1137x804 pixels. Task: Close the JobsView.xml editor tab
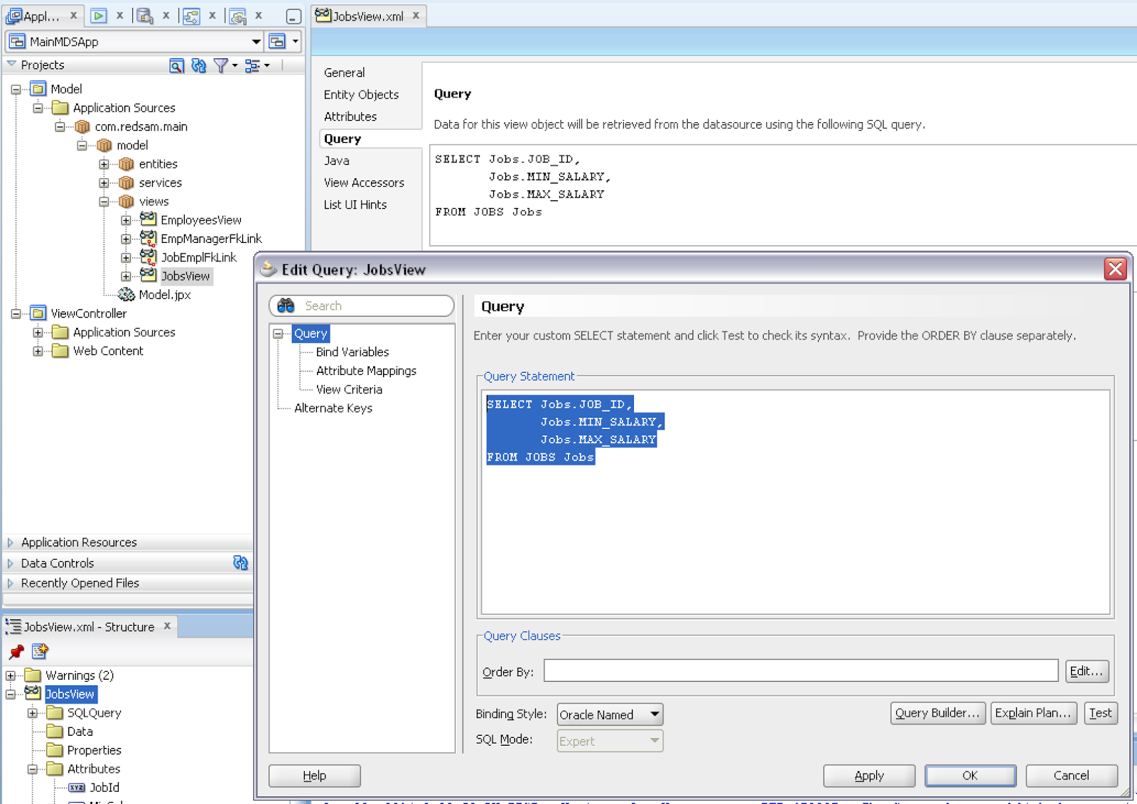point(416,16)
